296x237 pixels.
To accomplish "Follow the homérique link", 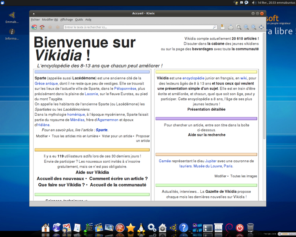I will (76, 115).
